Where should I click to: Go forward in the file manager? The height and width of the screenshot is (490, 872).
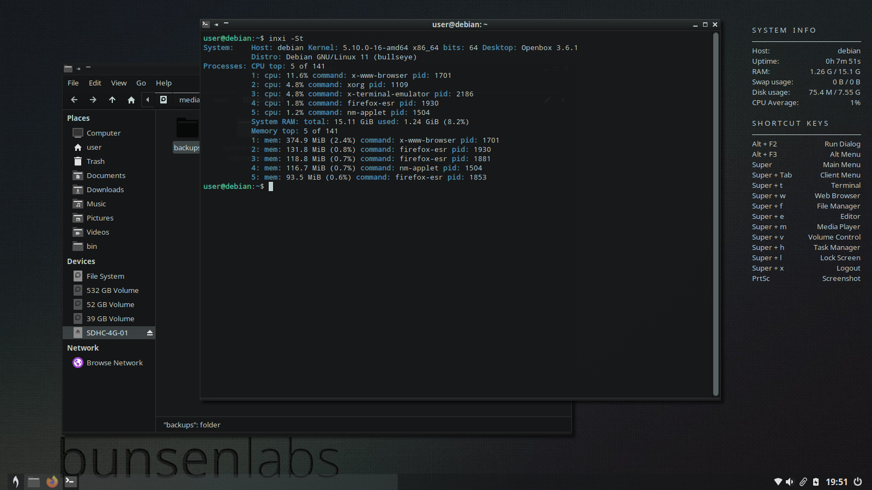93,100
